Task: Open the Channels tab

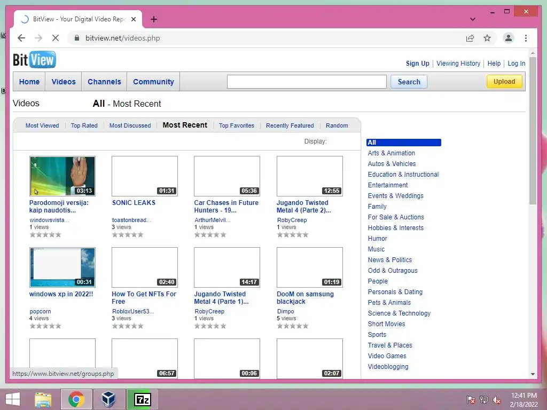Action: (x=104, y=82)
